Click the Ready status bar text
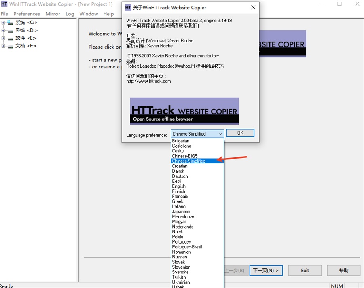364x288 pixels. coord(6,286)
